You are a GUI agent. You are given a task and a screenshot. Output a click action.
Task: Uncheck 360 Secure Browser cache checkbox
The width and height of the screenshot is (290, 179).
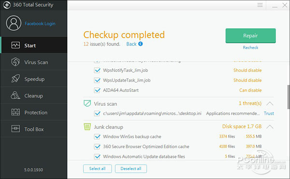click(97, 147)
